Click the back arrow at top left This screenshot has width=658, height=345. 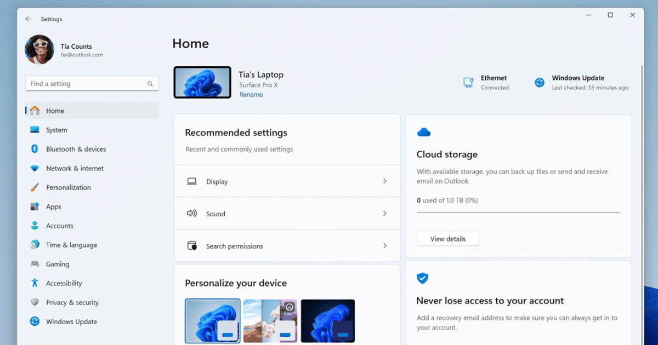28,19
